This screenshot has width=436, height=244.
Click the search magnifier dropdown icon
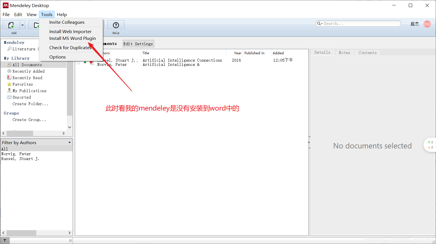pyautogui.click(x=320, y=23)
